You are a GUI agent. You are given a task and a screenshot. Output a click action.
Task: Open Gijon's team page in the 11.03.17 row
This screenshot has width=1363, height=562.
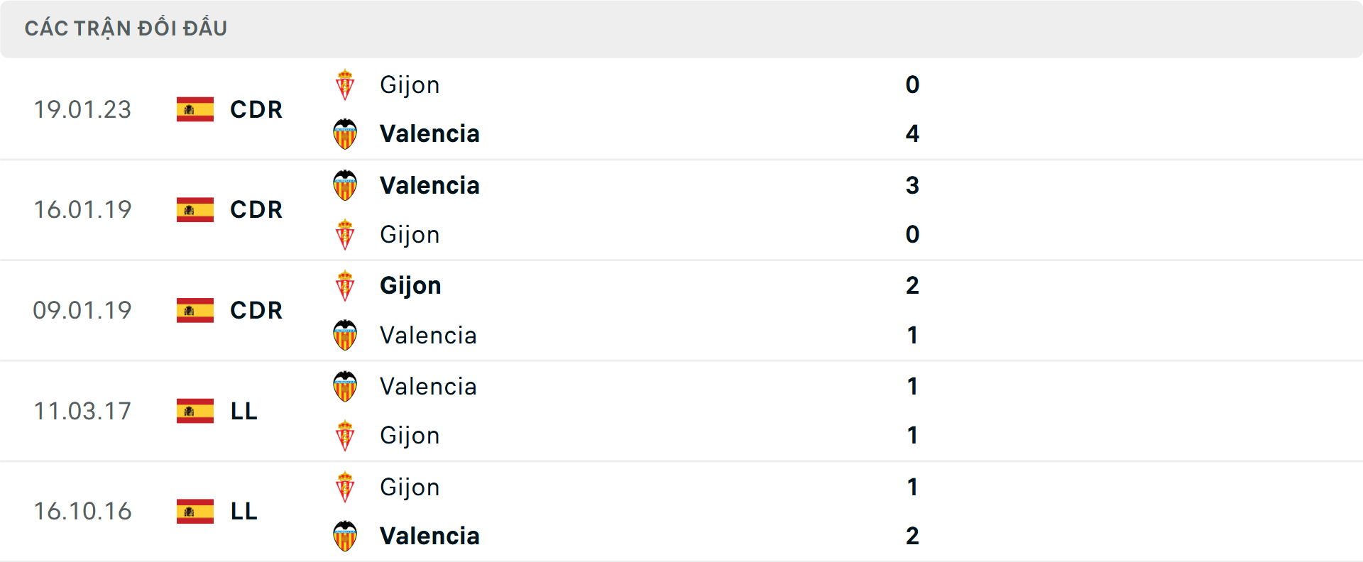point(410,435)
